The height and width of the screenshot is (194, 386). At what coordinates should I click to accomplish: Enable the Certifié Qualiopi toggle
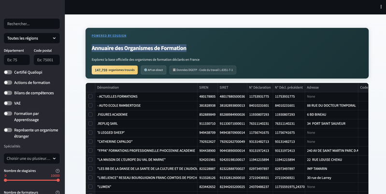[x=8, y=72]
